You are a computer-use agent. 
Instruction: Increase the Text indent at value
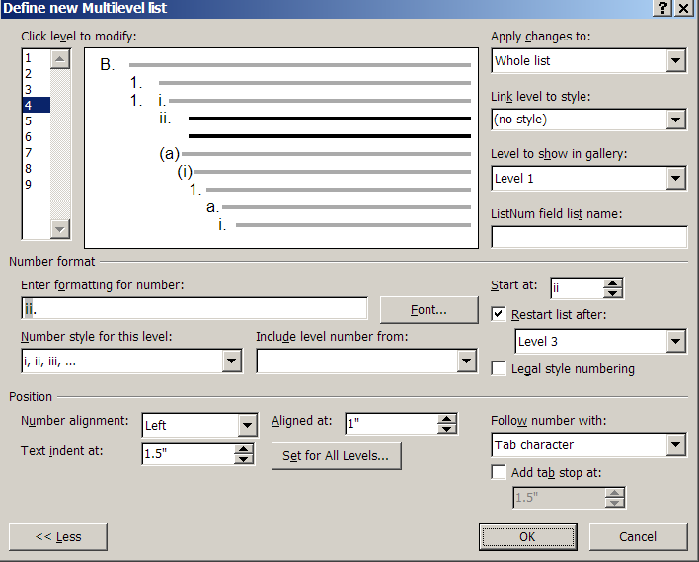click(244, 449)
